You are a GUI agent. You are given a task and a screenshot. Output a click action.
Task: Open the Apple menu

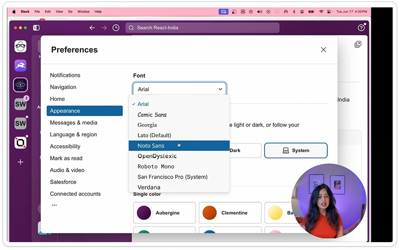[x=14, y=11]
